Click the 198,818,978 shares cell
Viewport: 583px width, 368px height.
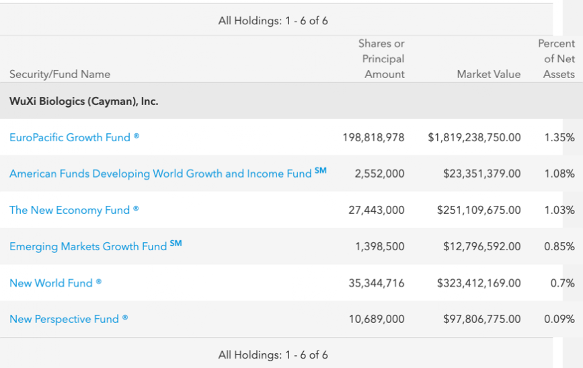pos(373,137)
